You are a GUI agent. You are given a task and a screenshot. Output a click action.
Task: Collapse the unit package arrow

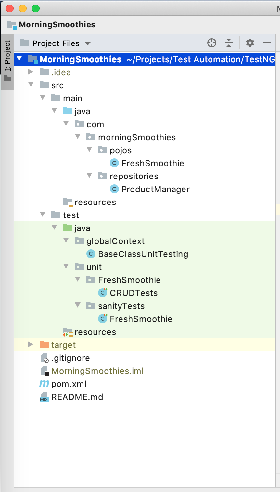tap(66, 267)
